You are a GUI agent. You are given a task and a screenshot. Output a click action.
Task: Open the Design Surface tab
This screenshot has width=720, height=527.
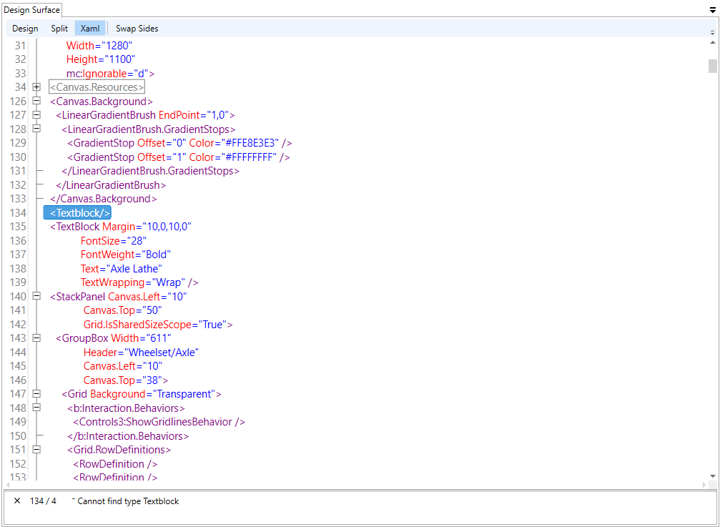tap(31, 9)
